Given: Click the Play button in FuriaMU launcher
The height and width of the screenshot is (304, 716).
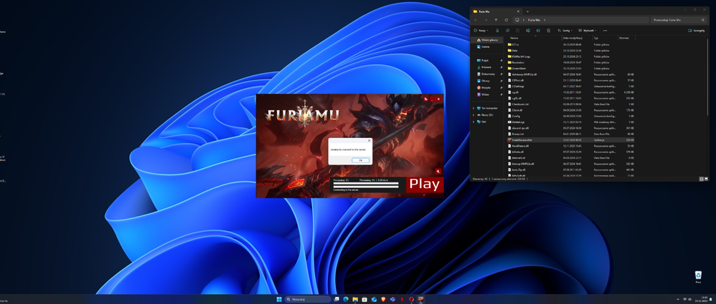Looking at the screenshot, I should [425, 184].
